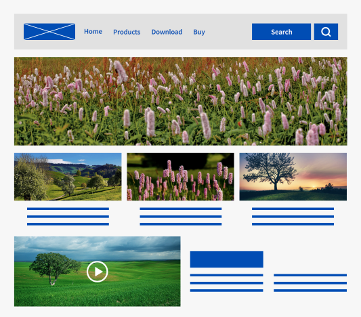The height and width of the screenshot is (317, 361).
Task: Click the magnifying glass search icon
Action: (326, 32)
